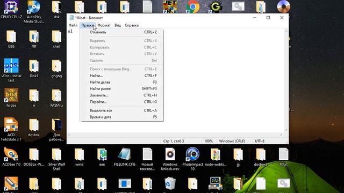Screen dimensions: 344x193
Task: Insert Время и дата via menu
Action: (x=121, y=117)
